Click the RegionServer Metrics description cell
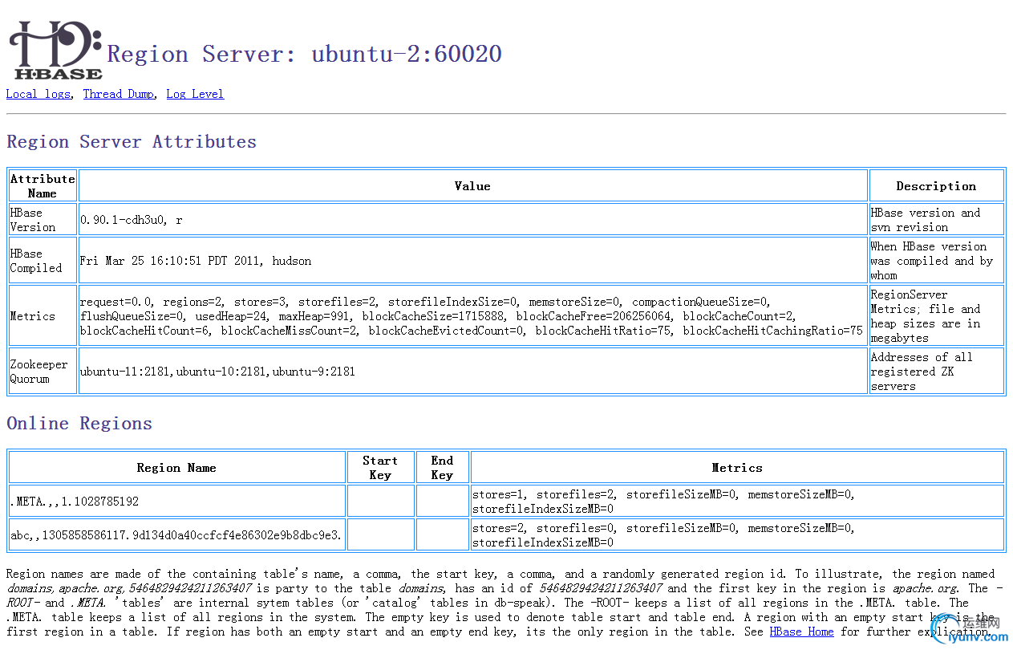The width and height of the screenshot is (1013, 650). click(x=936, y=315)
